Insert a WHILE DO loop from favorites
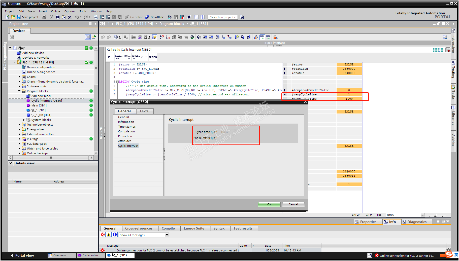The height and width of the screenshot is (261, 459). click(136, 57)
